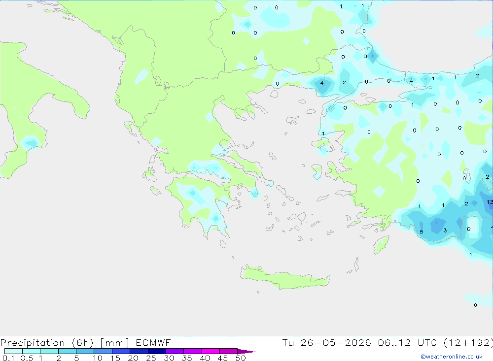Select the 'ECMWF' model label
This screenshot has width=493, height=361.
pos(153,342)
